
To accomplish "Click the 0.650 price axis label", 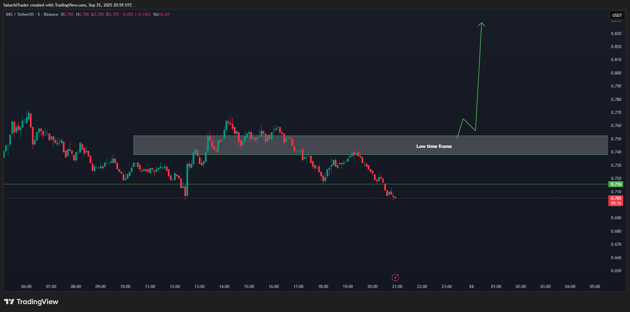I will pos(616,271).
